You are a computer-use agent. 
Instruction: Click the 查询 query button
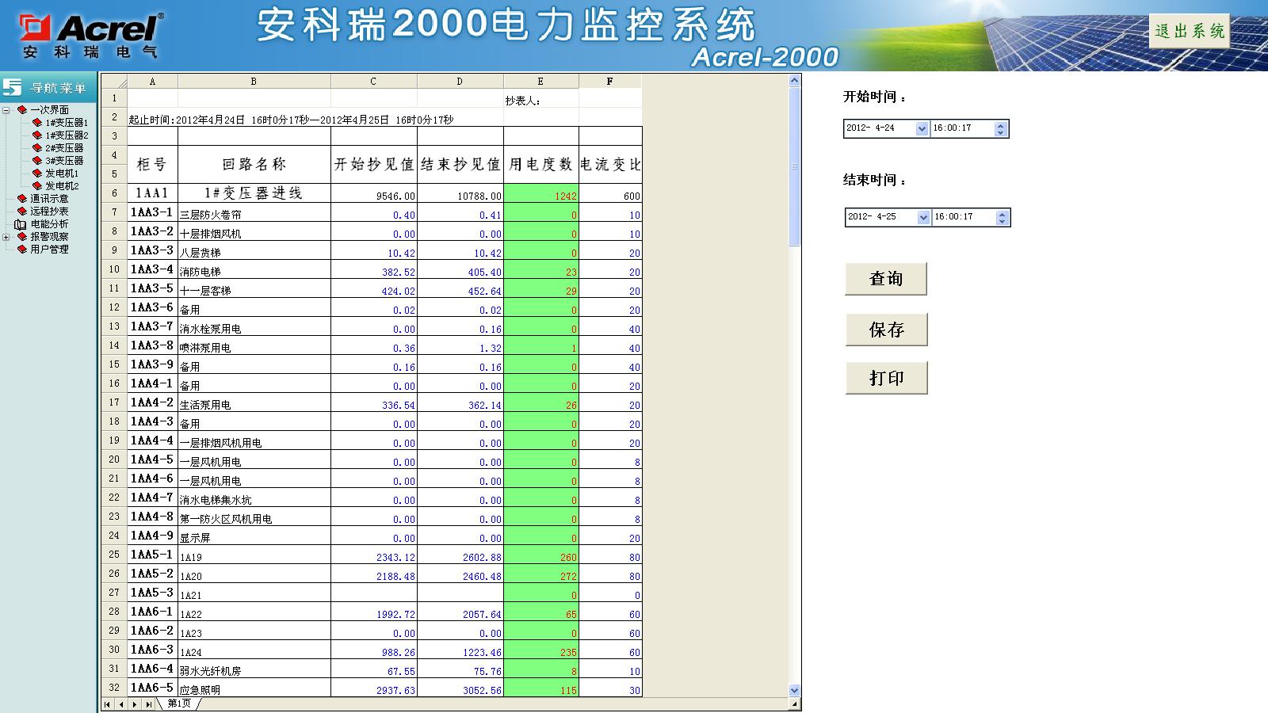(x=886, y=279)
